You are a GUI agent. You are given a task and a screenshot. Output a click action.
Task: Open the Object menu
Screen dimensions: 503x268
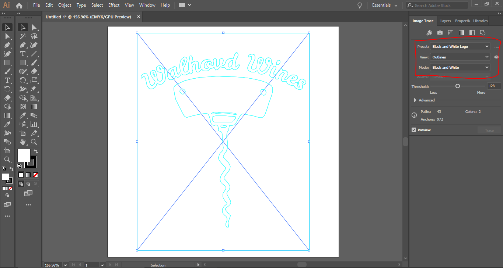(64, 5)
